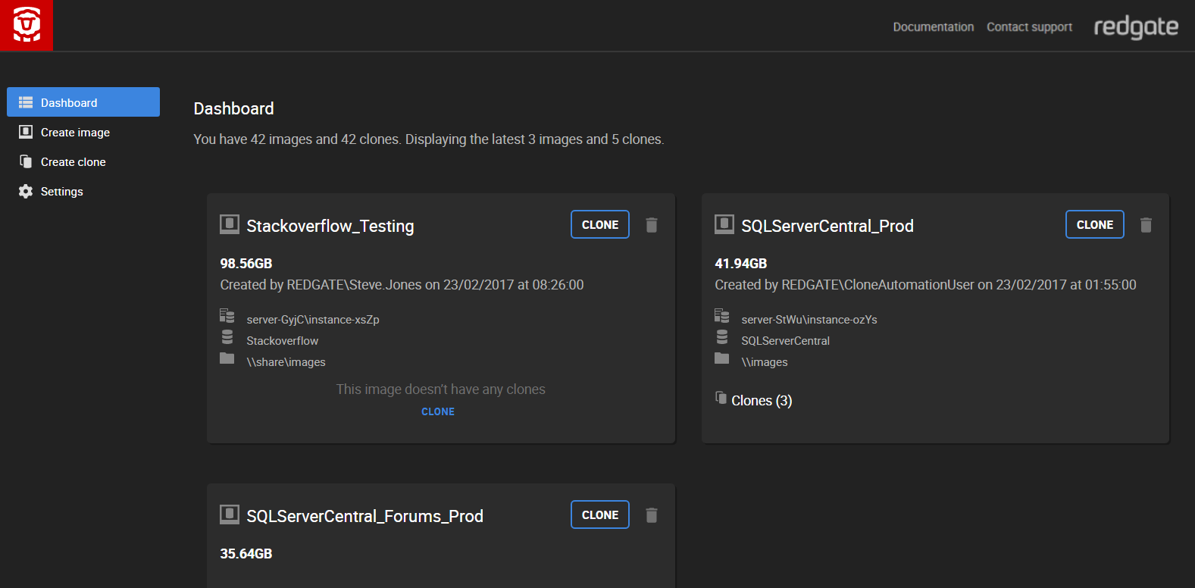Screen dimensions: 1195x588
Task: Open the Documentation link
Action: tap(933, 27)
